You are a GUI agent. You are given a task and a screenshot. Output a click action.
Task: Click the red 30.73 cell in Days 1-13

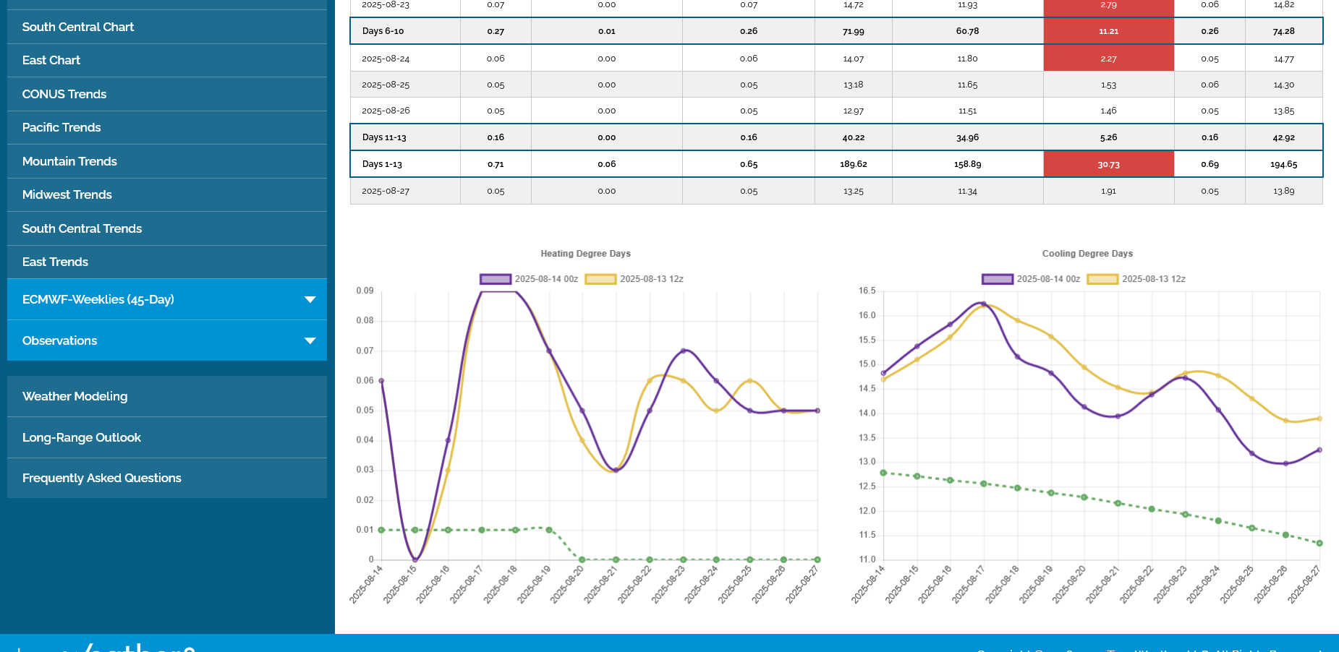(1108, 164)
